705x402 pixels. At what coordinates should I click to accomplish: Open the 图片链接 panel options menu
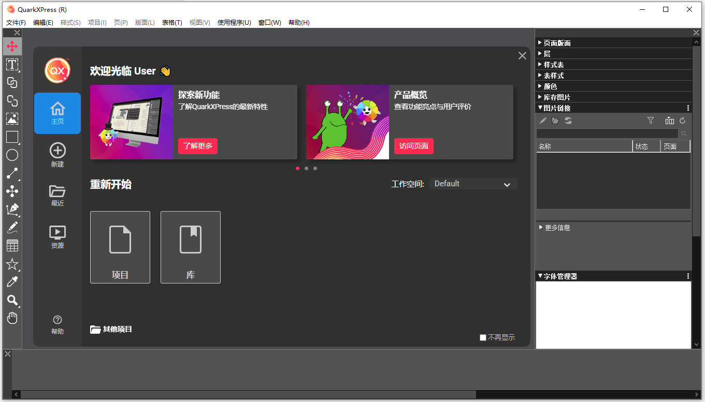coord(688,108)
